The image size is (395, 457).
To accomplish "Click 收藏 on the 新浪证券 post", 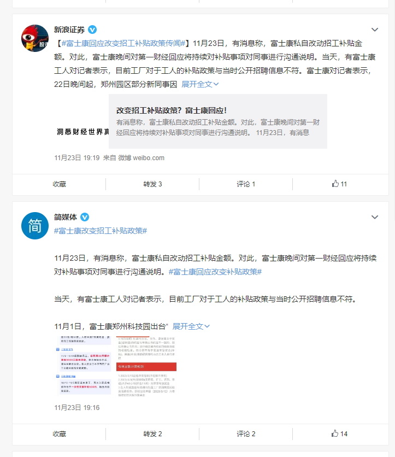I will click(59, 184).
